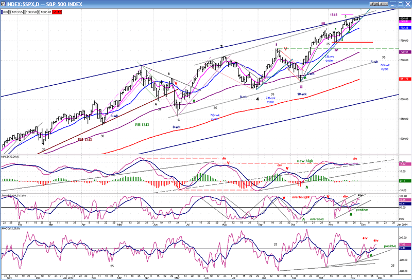Click the wave label 'C' at June low
Screen dimensions: 412x280
pyautogui.click(x=179, y=120)
